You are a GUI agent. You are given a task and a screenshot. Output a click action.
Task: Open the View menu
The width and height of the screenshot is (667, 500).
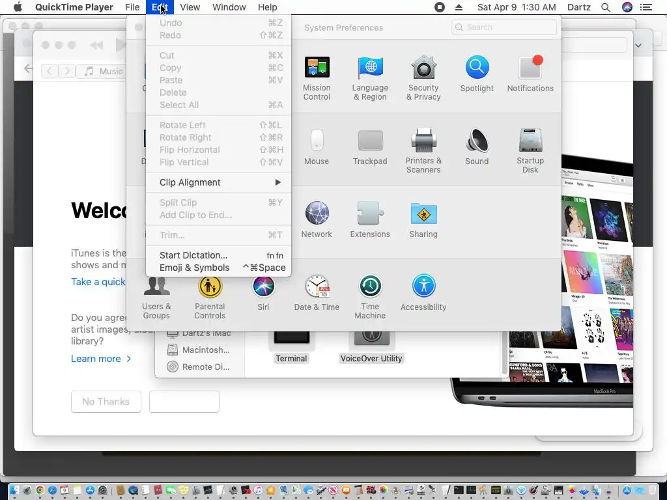tap(190, 7)
